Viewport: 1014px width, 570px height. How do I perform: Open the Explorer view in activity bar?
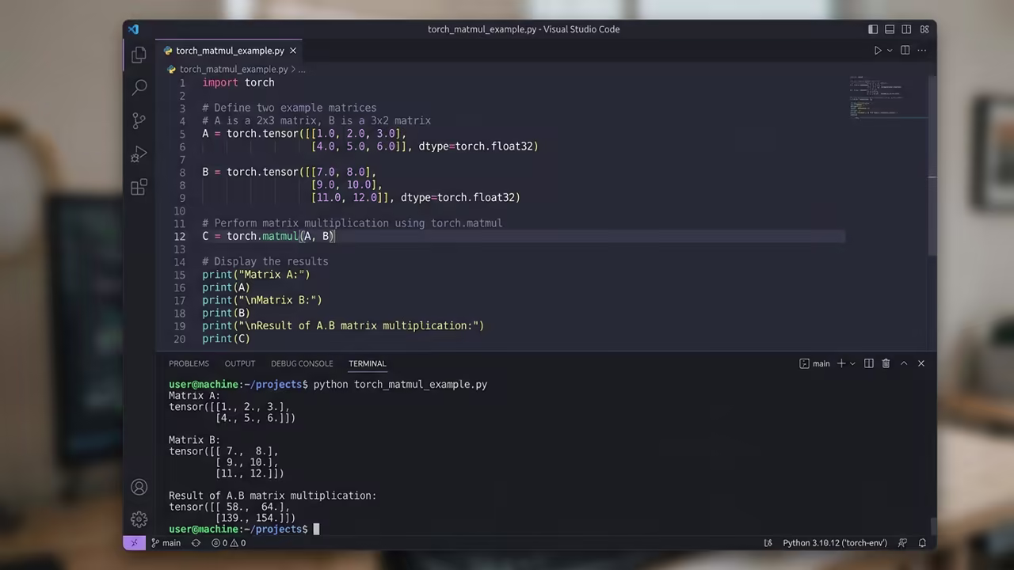[x=139, y=55]
